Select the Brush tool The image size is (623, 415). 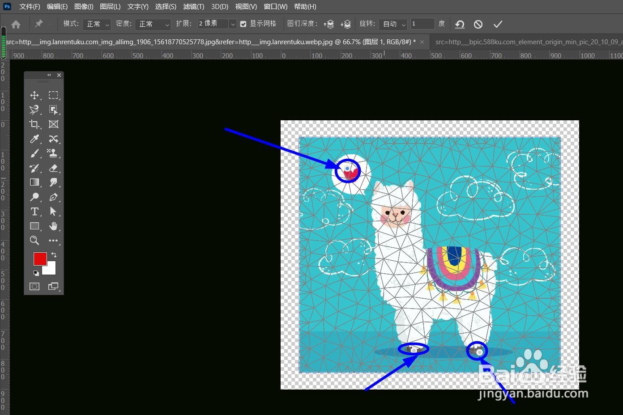tap(34, 153)
